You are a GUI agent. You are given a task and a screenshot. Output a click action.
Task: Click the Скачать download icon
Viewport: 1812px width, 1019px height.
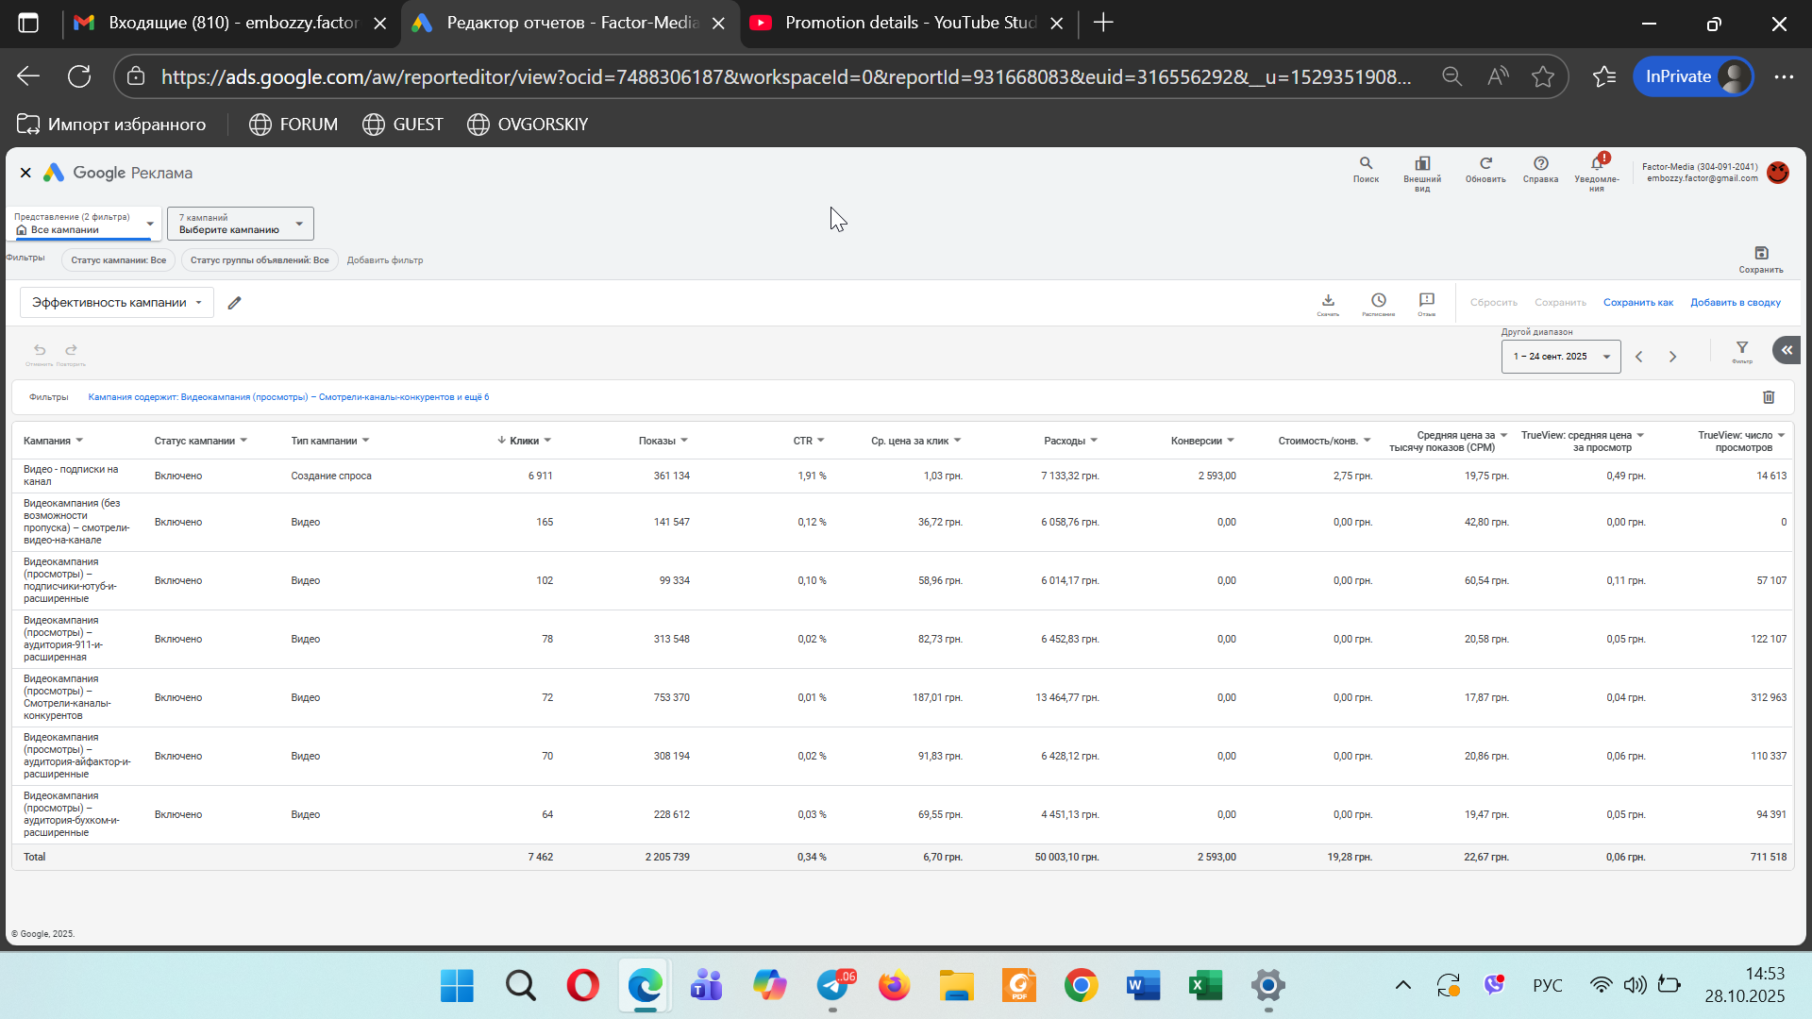[x=1328, y=301]
